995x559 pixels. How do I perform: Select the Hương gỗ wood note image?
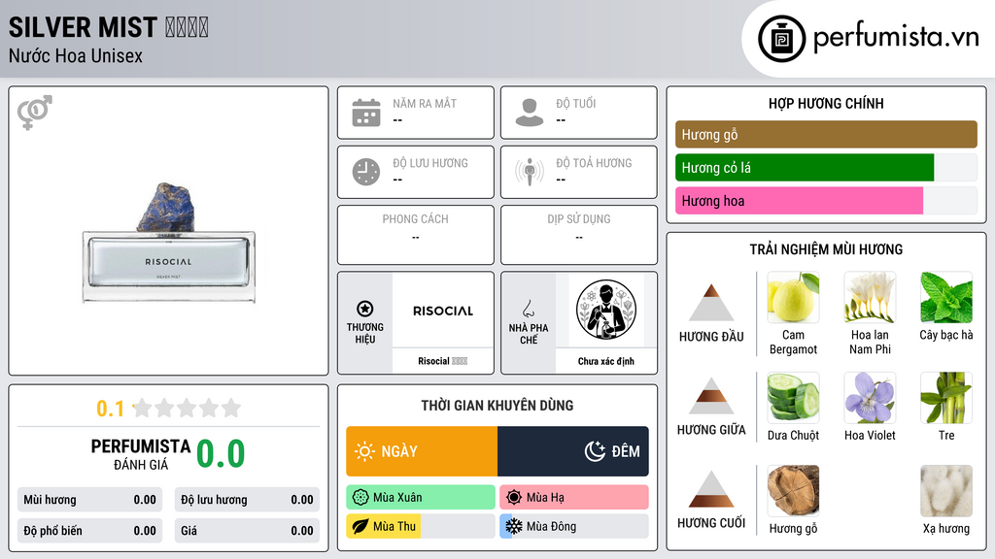pyautogui.click(x=793, y=490)
